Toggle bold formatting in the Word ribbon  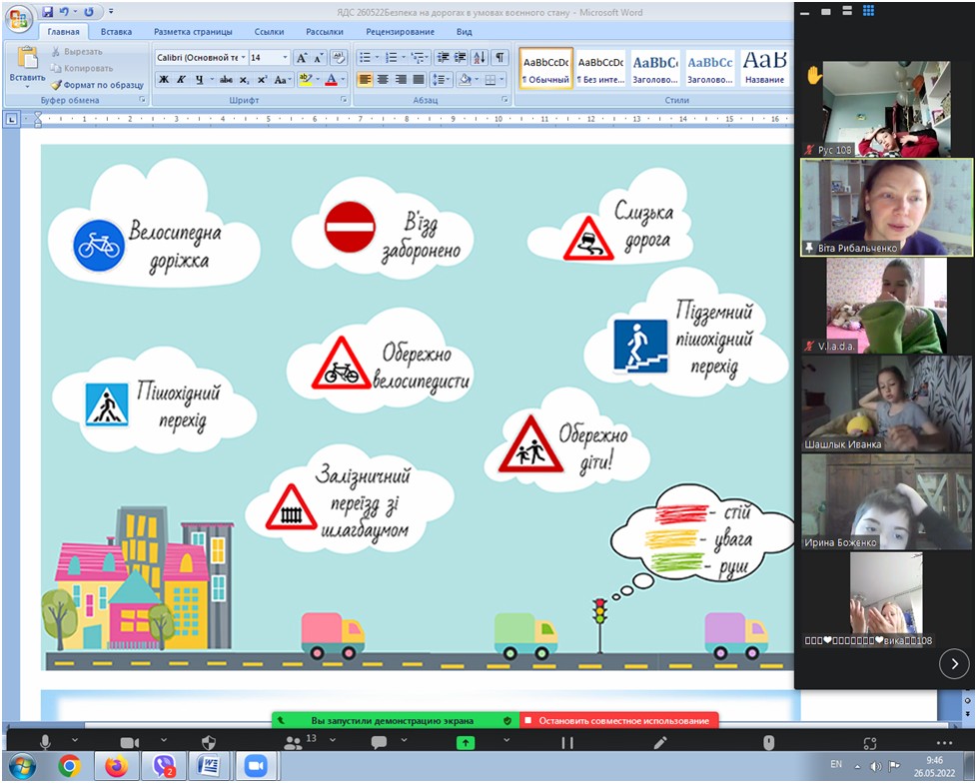pyautogui.click(x=165, y=80)
